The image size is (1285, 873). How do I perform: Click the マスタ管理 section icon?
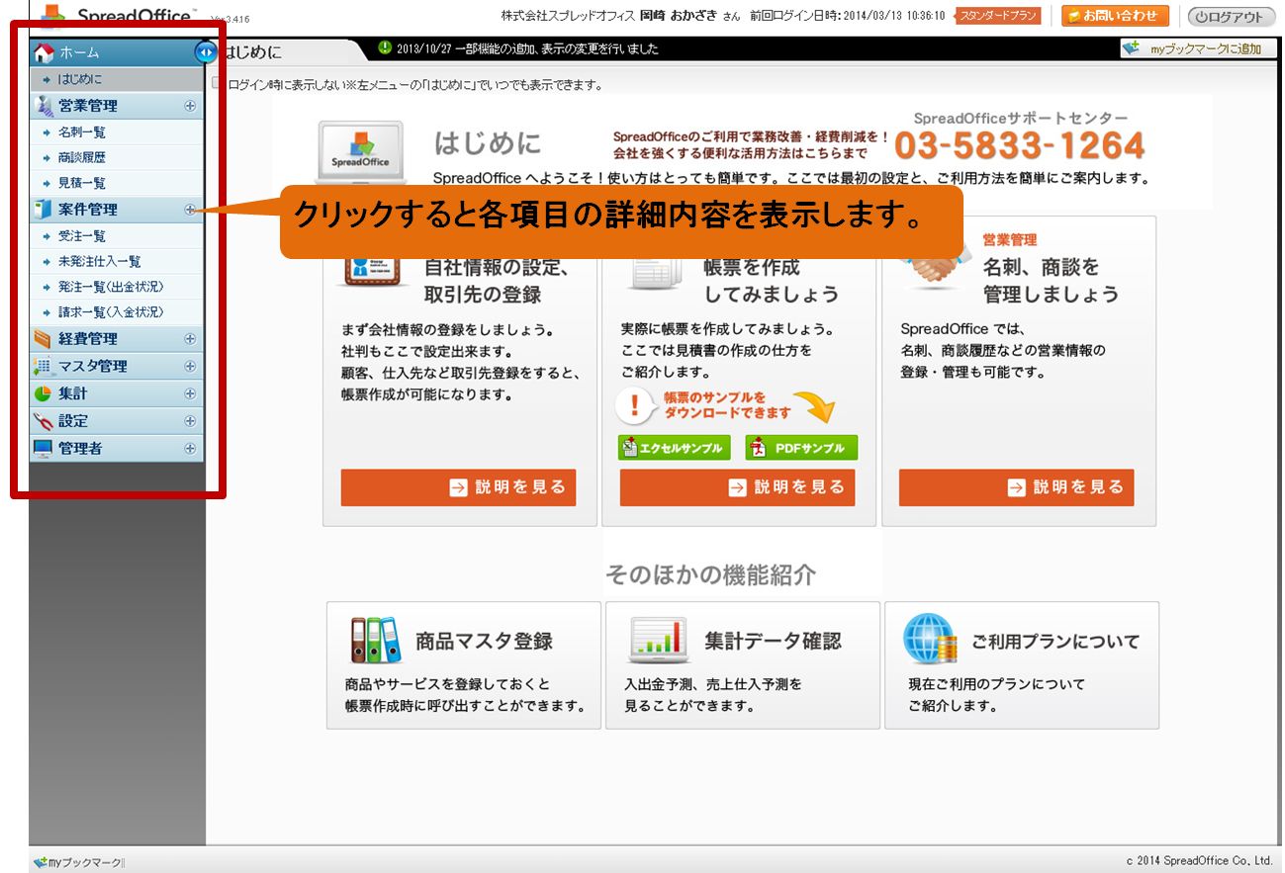pyautogui.click(x=43, y=366)
